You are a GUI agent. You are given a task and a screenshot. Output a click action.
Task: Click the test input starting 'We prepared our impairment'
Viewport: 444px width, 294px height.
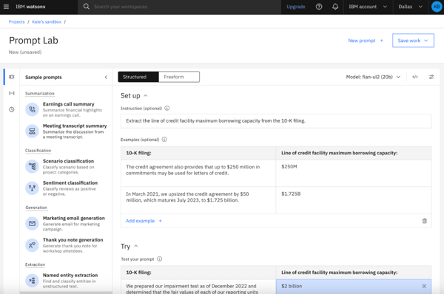[x=198, y=287]
